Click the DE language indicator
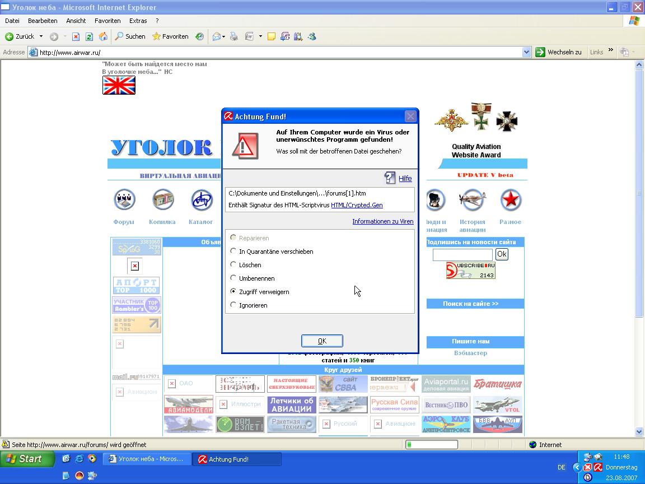 [562, 467]
